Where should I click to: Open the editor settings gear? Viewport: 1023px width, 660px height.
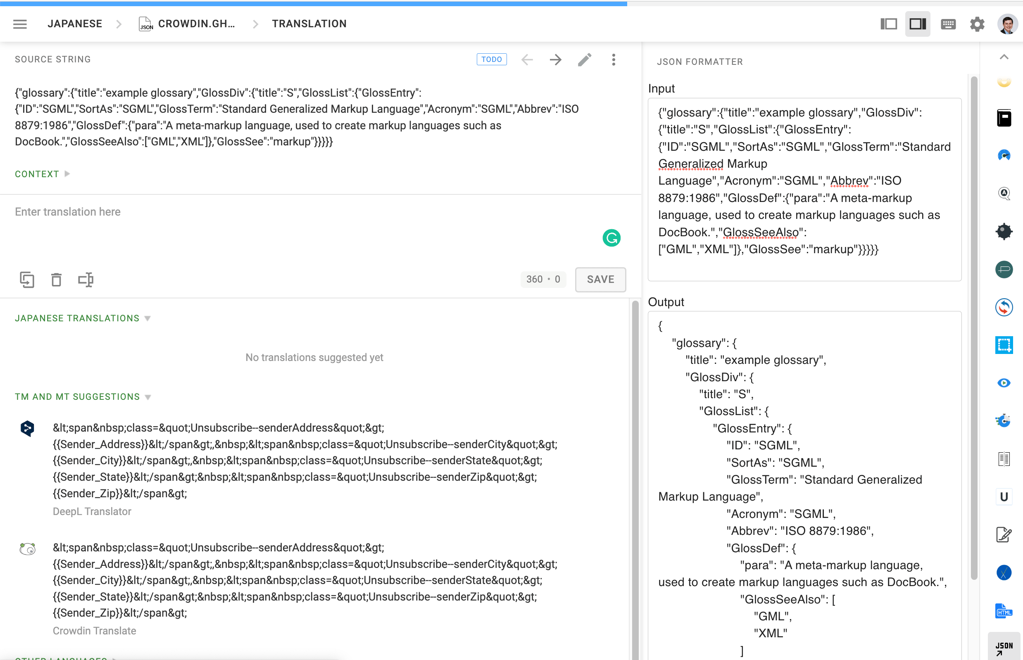tap(977, 24)
